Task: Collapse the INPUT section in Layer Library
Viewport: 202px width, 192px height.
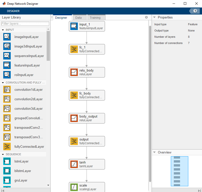Action: (x=3, y=30)
